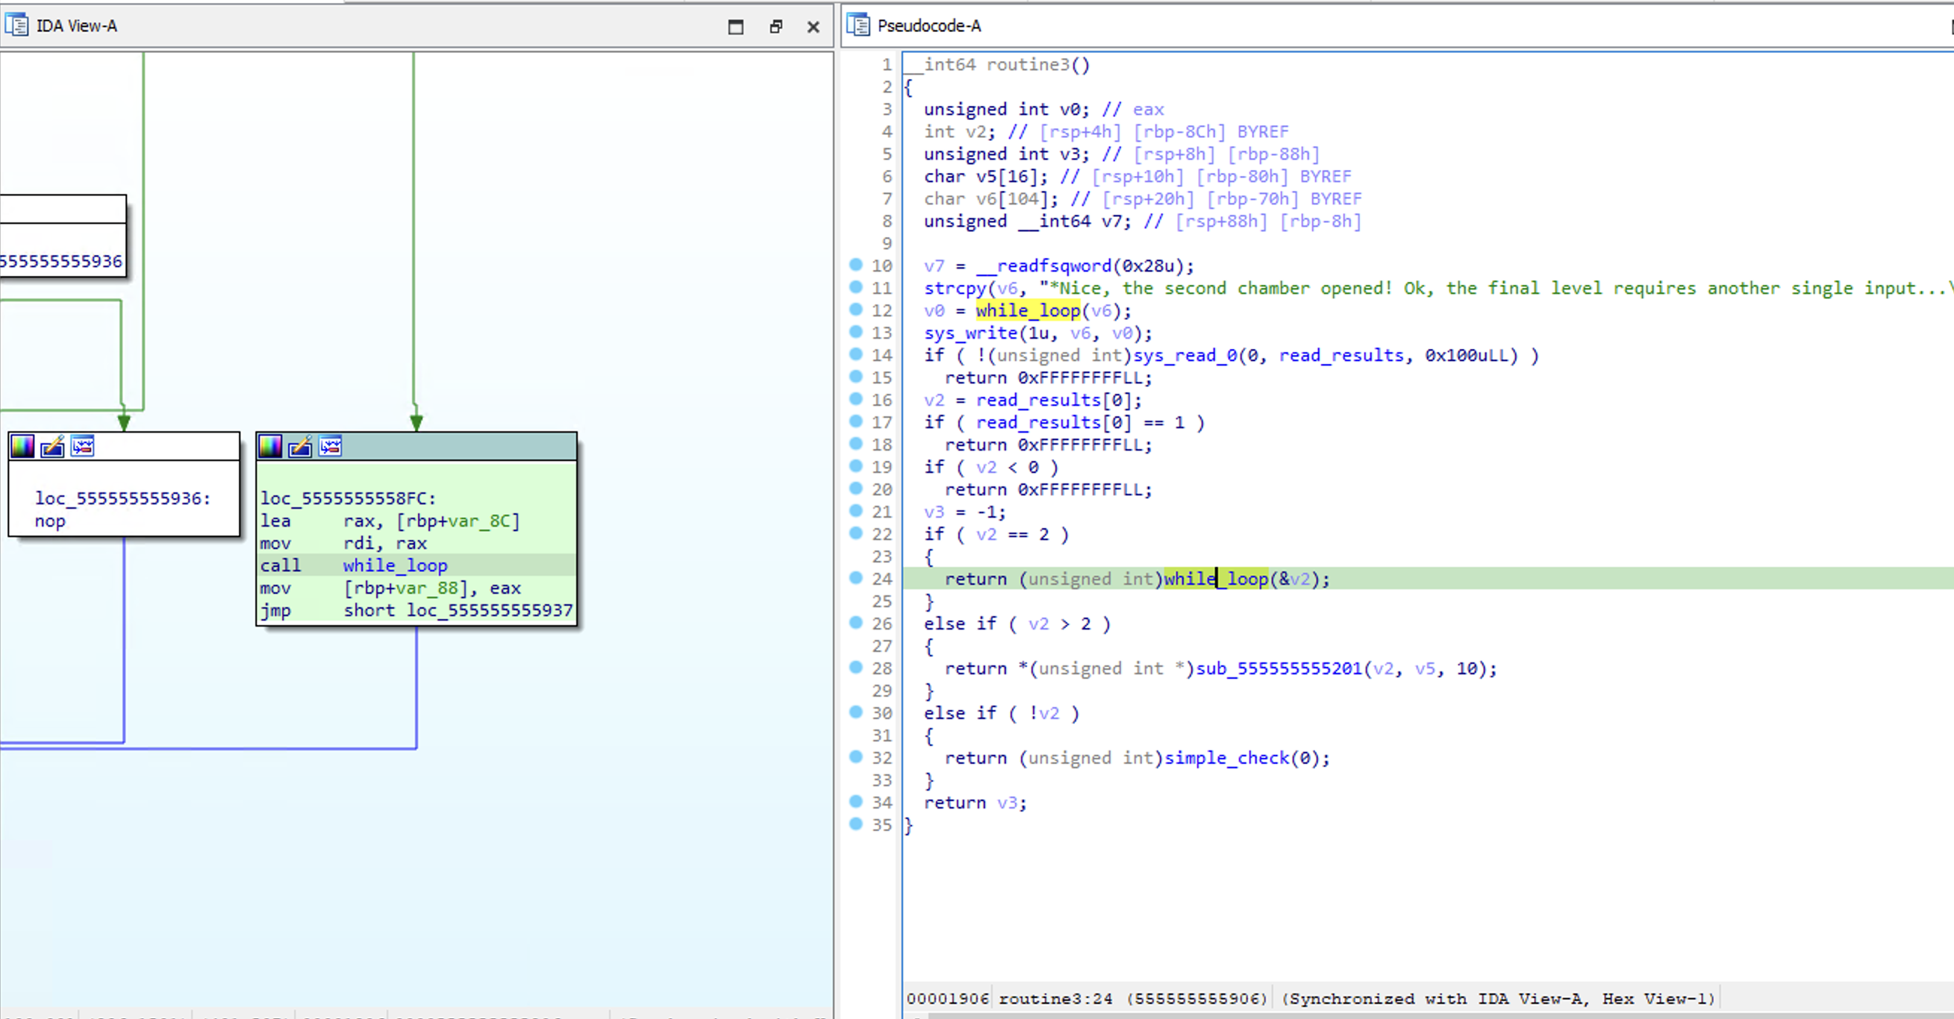1954x1019 pixels.
Task: Toggle breakpoint dot on line 10
Action: [x=855, y=265]
